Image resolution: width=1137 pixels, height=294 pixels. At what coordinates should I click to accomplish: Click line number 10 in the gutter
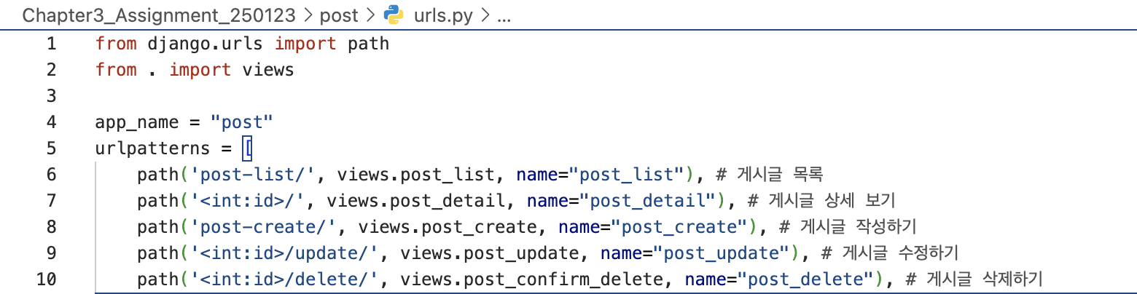click(45, 279)
